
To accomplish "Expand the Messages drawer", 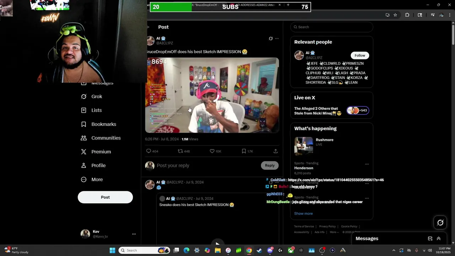I will tap(439, 239).
